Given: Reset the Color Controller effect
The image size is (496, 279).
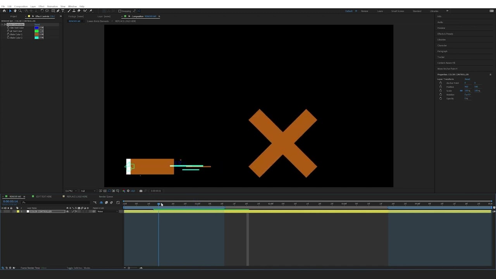Looking at the screenshot, I should pos(37,24).
